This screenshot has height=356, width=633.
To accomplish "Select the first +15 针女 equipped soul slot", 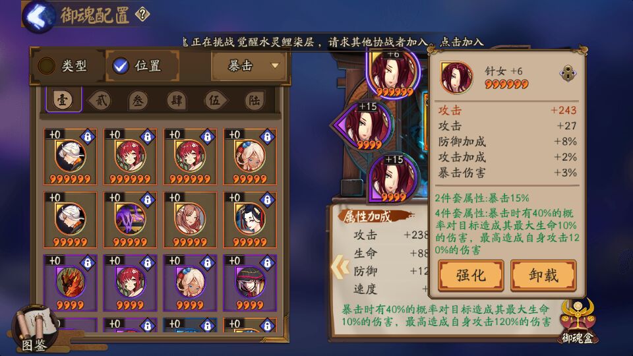I will pyautogui.click(x=364, y=126).
